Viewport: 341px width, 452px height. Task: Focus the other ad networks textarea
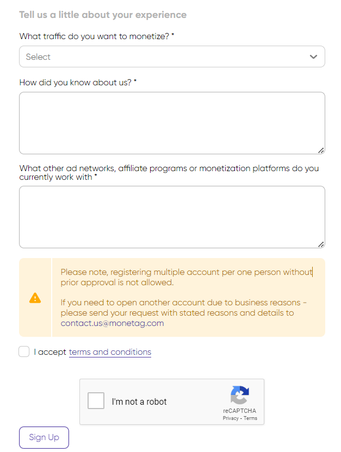pyautogui.click(x=171, y=217)
